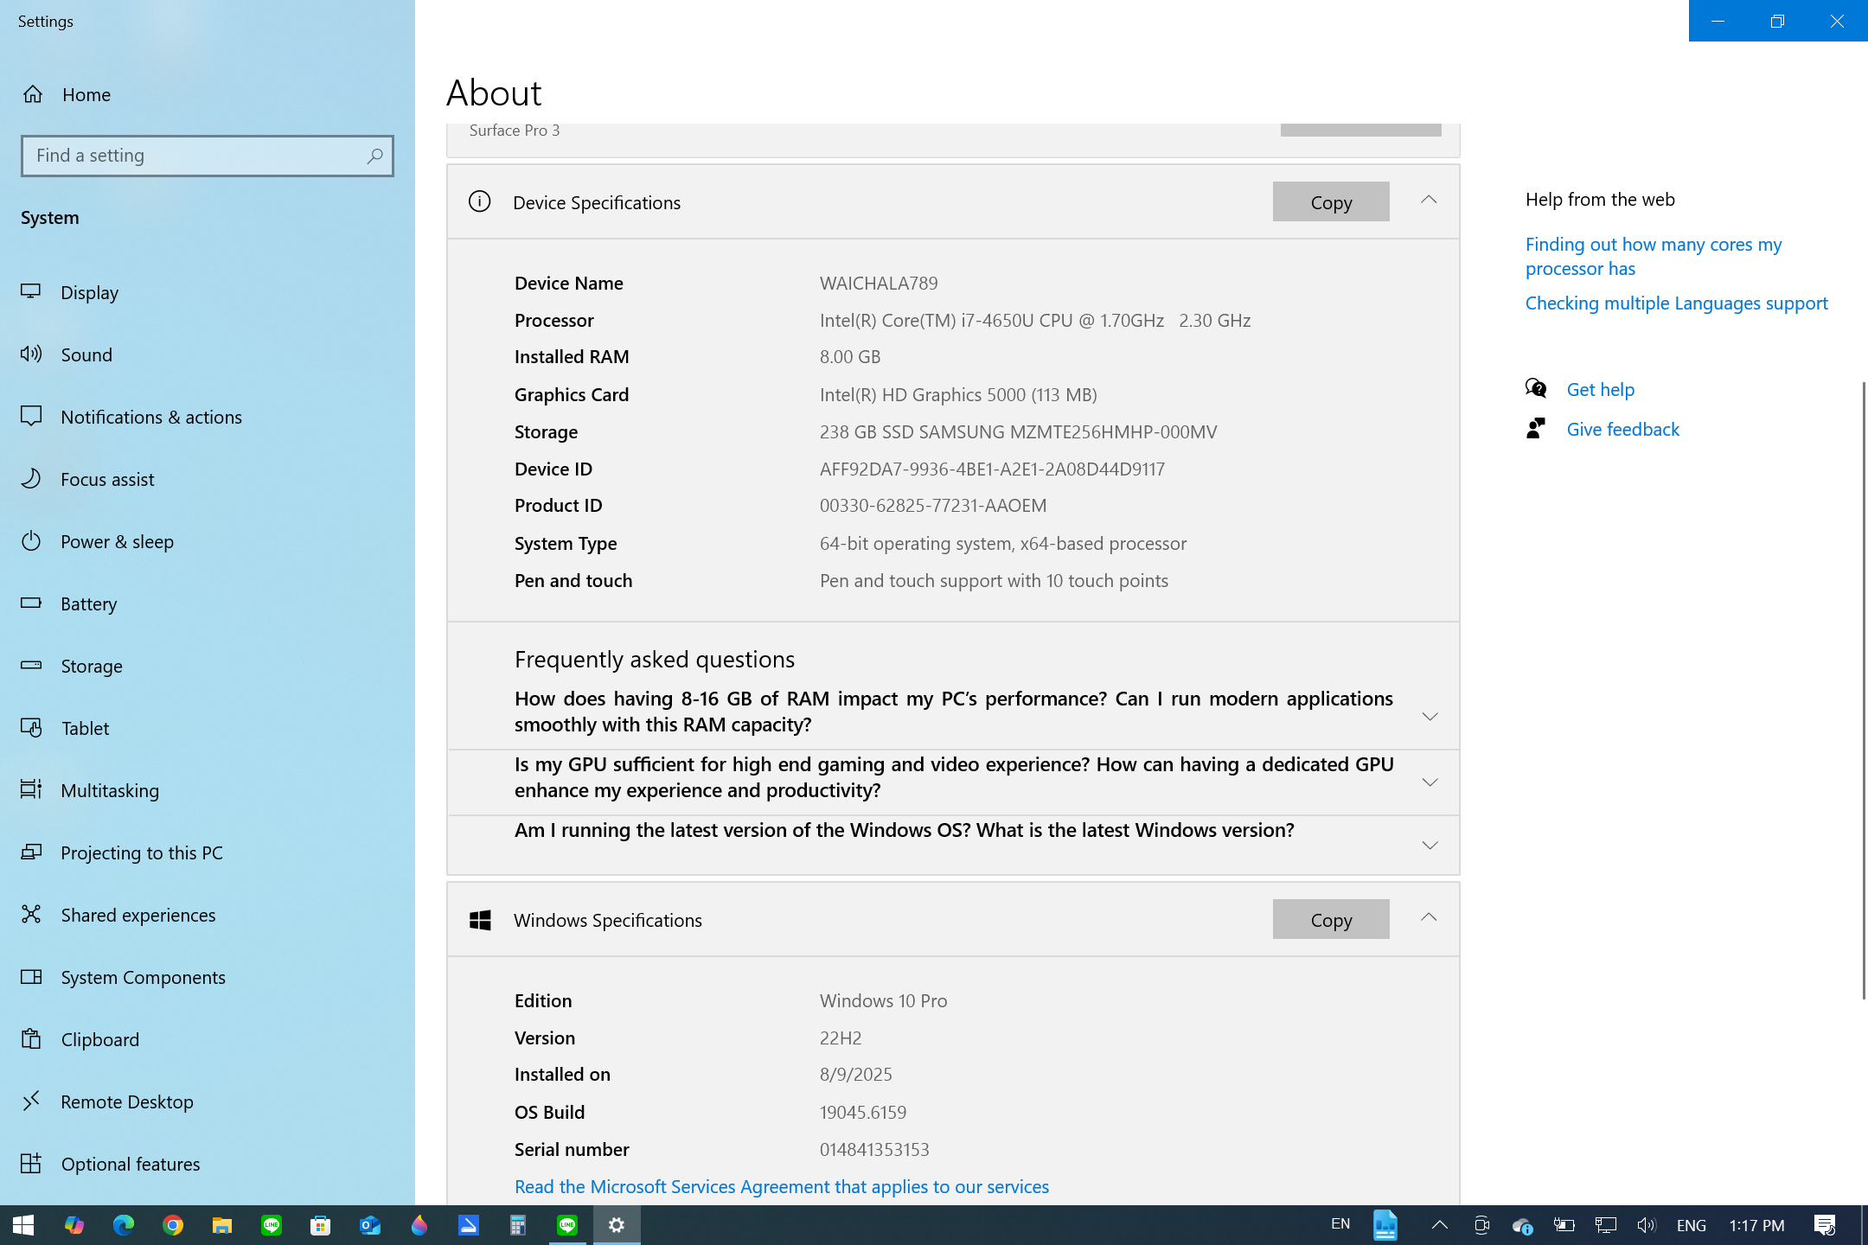Image resolution: width=1868 pixels, height=1245 pixels.
Task: Select the OS Build value 19045.6159
Action: pyautogui.click(x=863, y=1112)
